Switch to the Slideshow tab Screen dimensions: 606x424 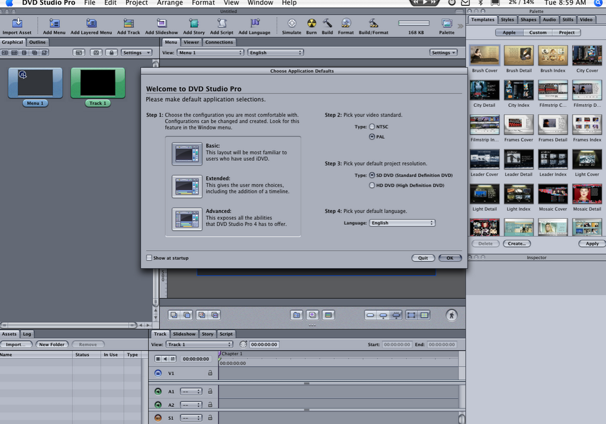click(x=184, y=334)
